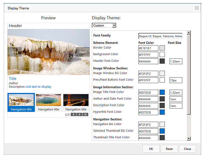Click the Prev overlay on preview image
Image resolution: width=205 pixels, height=159 pixels.
click(x=15, y=52)
